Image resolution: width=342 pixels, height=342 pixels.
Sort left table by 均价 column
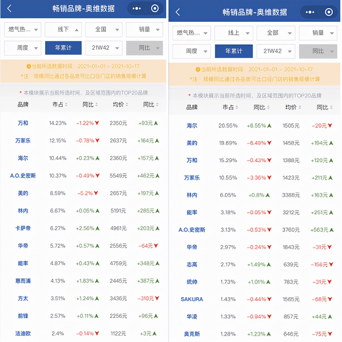point(120,104)
